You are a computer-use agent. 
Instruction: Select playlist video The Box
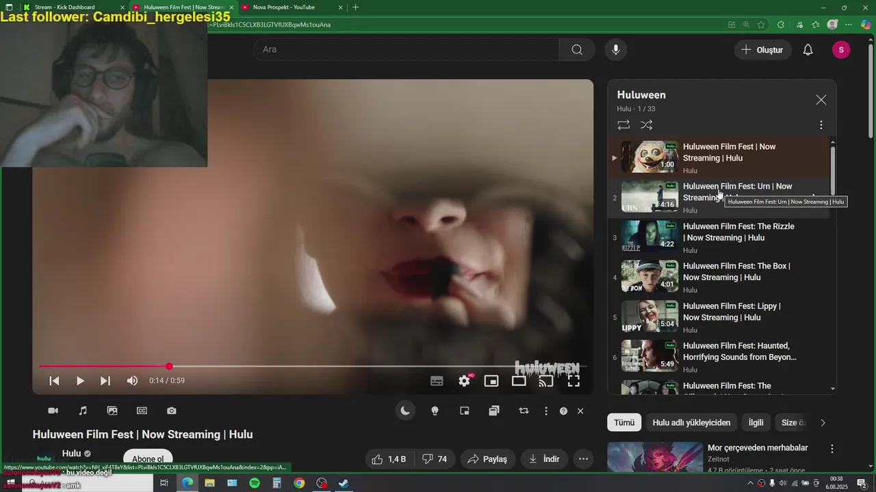[x=719, y=277]
